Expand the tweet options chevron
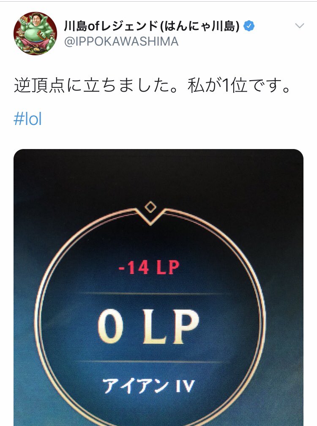Viewport: 317px width, 426px height. [x=299, y=26]
